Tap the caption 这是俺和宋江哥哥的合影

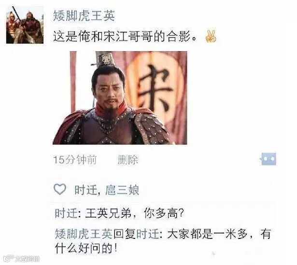[x=125, y=36]
